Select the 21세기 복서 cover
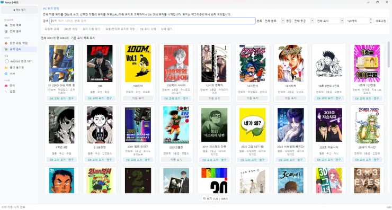This screenshot has height=210, width=392. (100, 180)
